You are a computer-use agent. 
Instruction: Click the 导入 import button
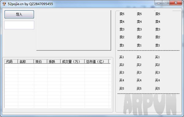(19, 14)
